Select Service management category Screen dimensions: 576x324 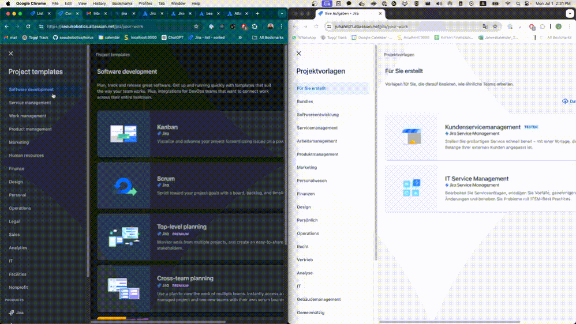coord(30,103)
